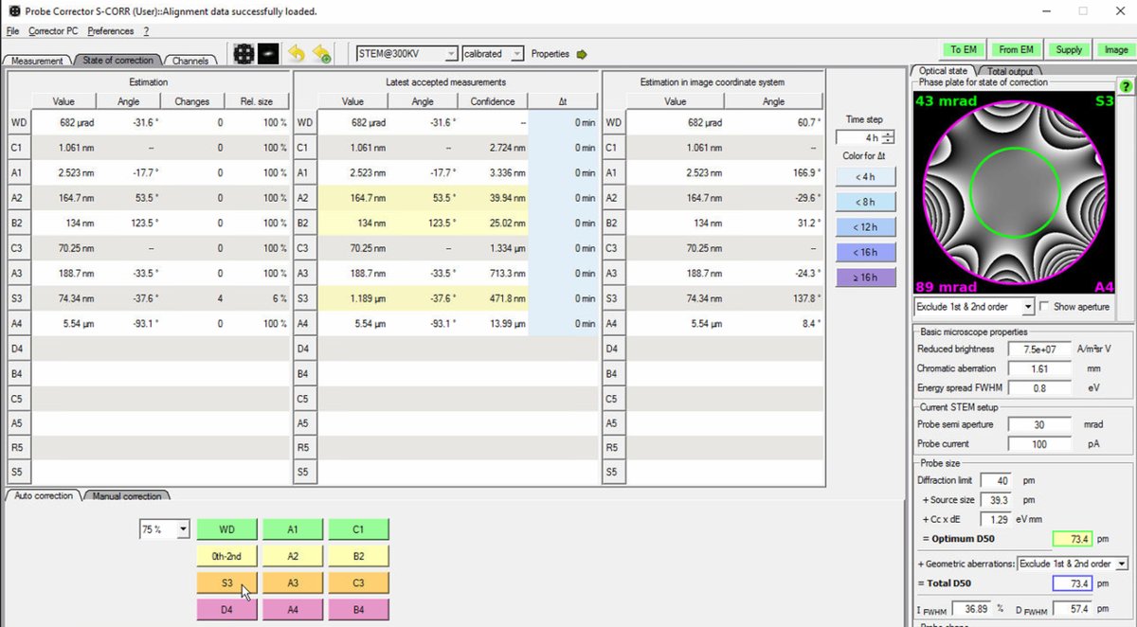Switch to the Manual correction tab
1137x627 pixels.
(x=128, y=495)
